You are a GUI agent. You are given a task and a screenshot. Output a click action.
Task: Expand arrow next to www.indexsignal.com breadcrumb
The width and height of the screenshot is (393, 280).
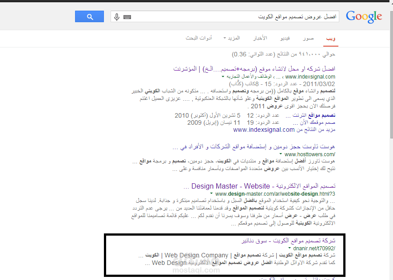pyautogui.click(x=223, y=77)
